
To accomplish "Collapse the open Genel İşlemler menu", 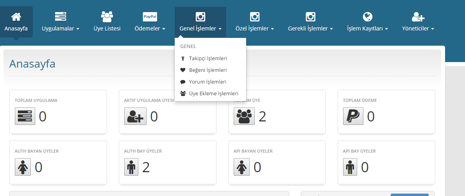I will point(200,22).
